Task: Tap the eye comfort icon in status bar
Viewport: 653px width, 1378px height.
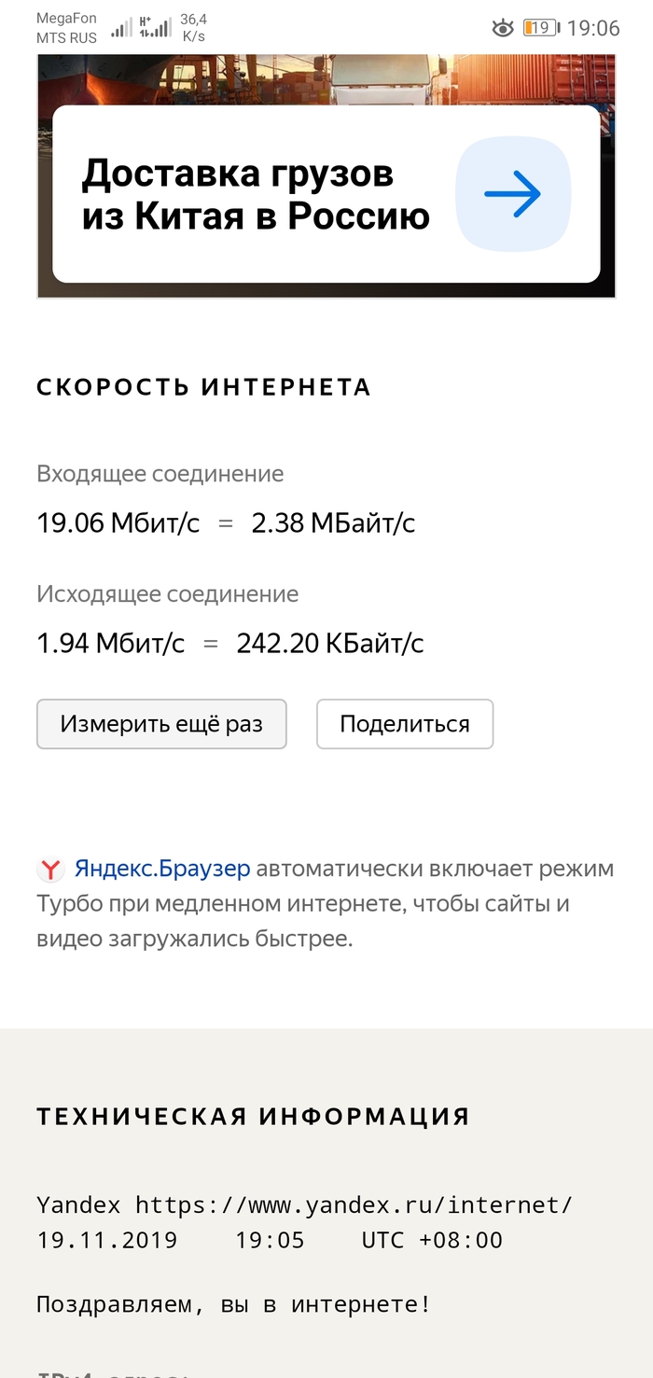Action: 503,28
